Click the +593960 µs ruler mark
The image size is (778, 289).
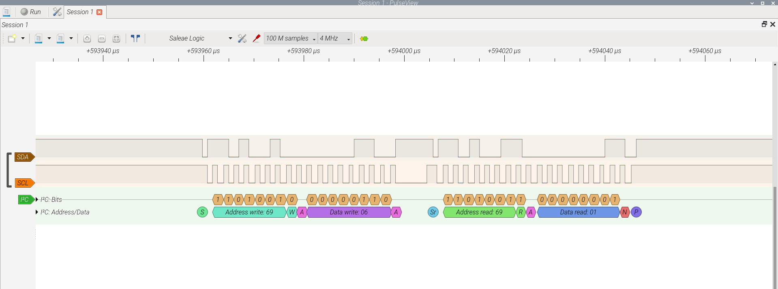[204, 51]
